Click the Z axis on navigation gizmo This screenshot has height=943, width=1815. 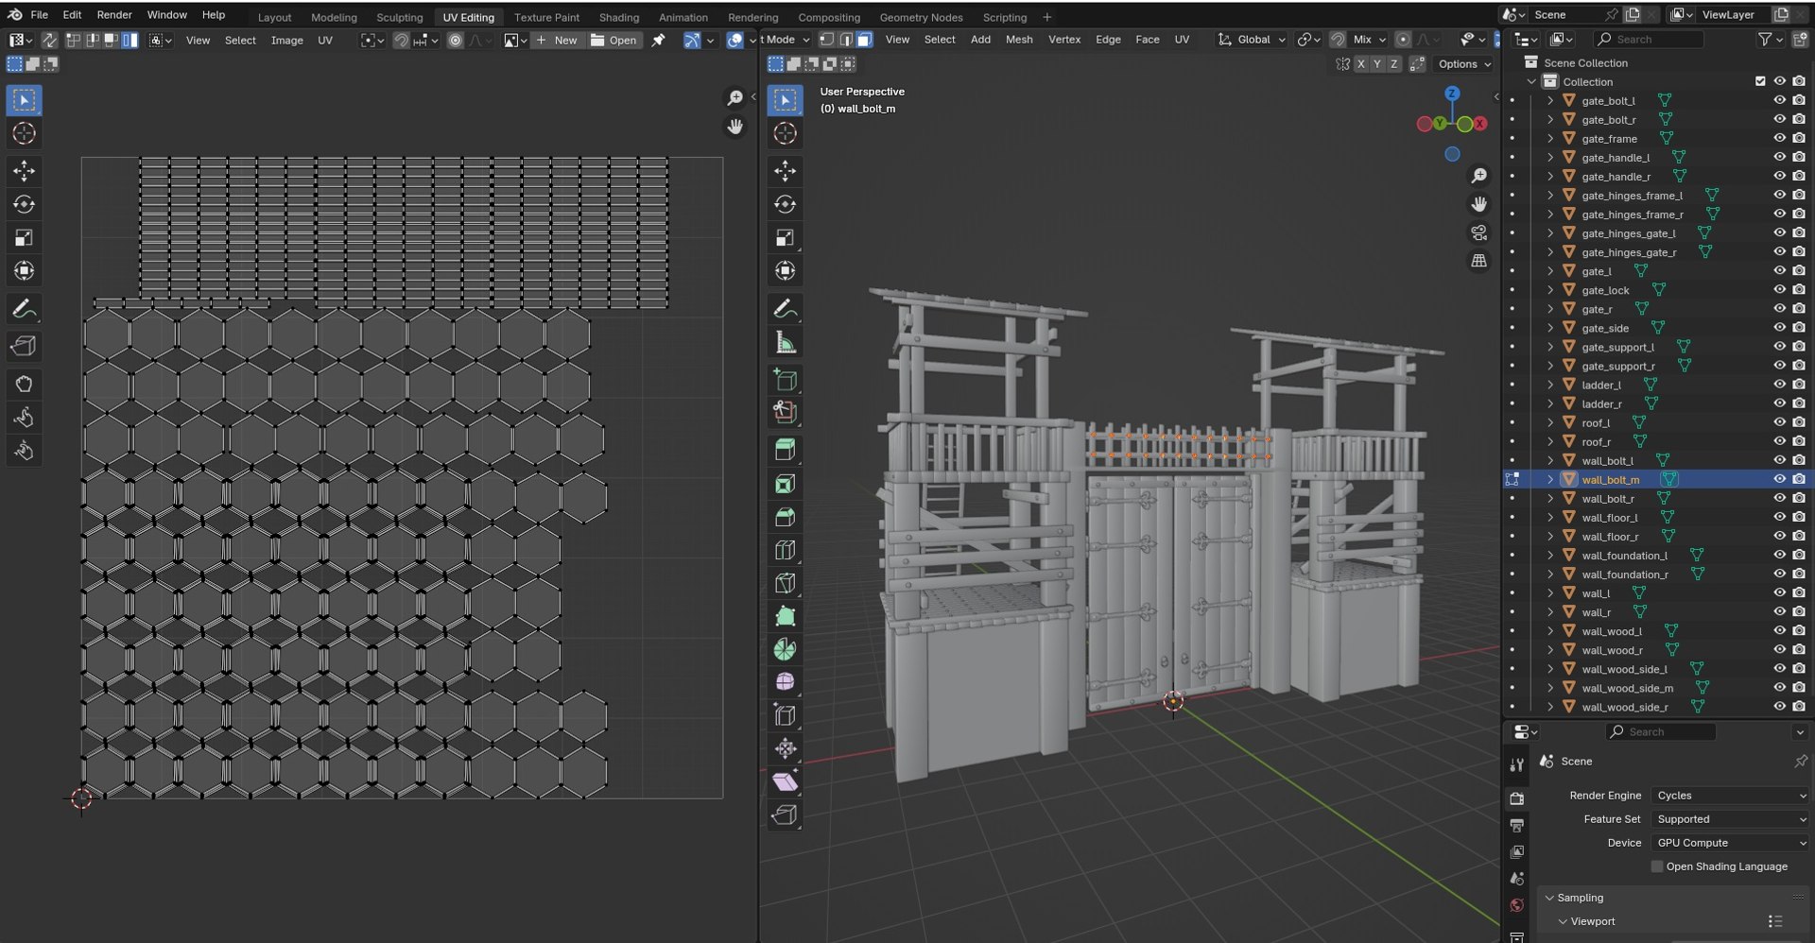[1452, 94]
